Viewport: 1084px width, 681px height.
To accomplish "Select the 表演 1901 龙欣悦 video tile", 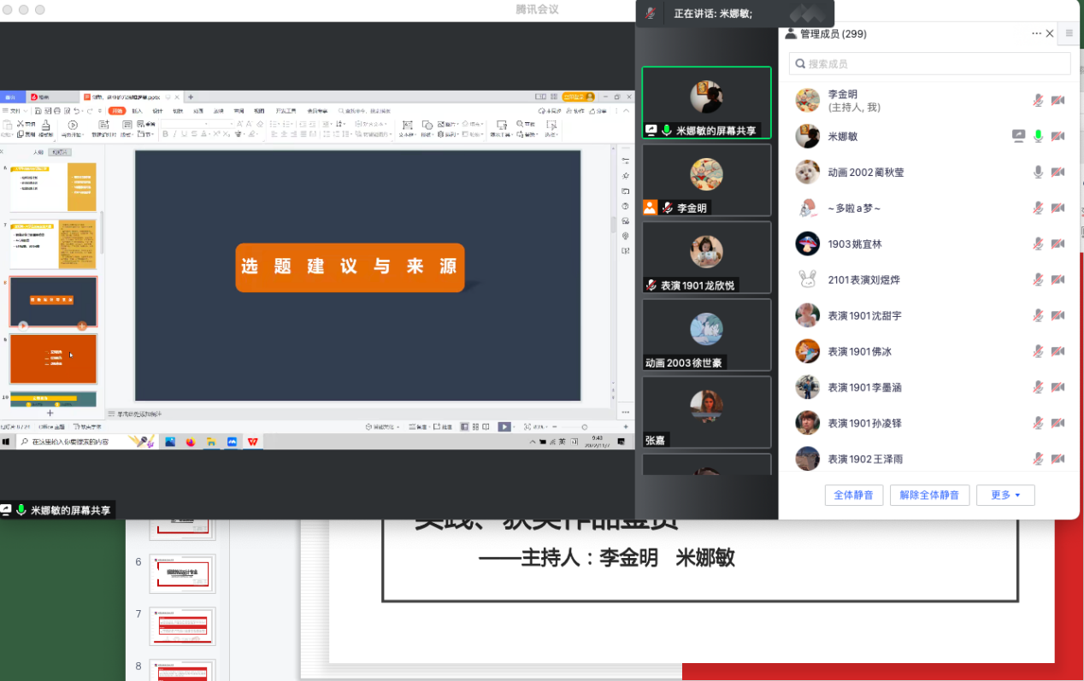I will tap(706, 258).
